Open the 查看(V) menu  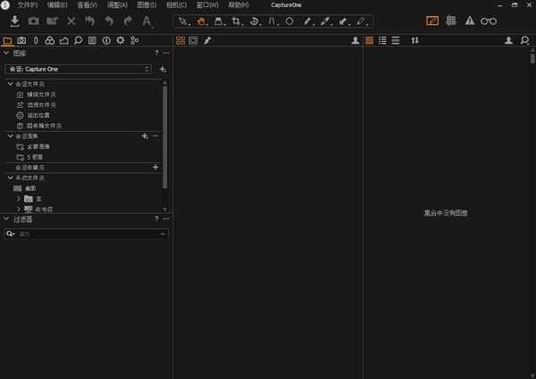[x=88, y=5]
